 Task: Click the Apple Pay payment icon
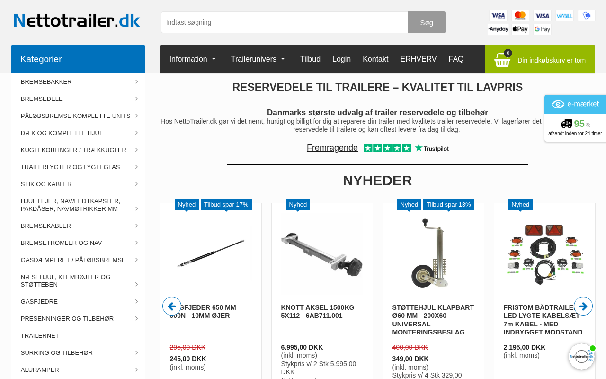click(520, 29)
